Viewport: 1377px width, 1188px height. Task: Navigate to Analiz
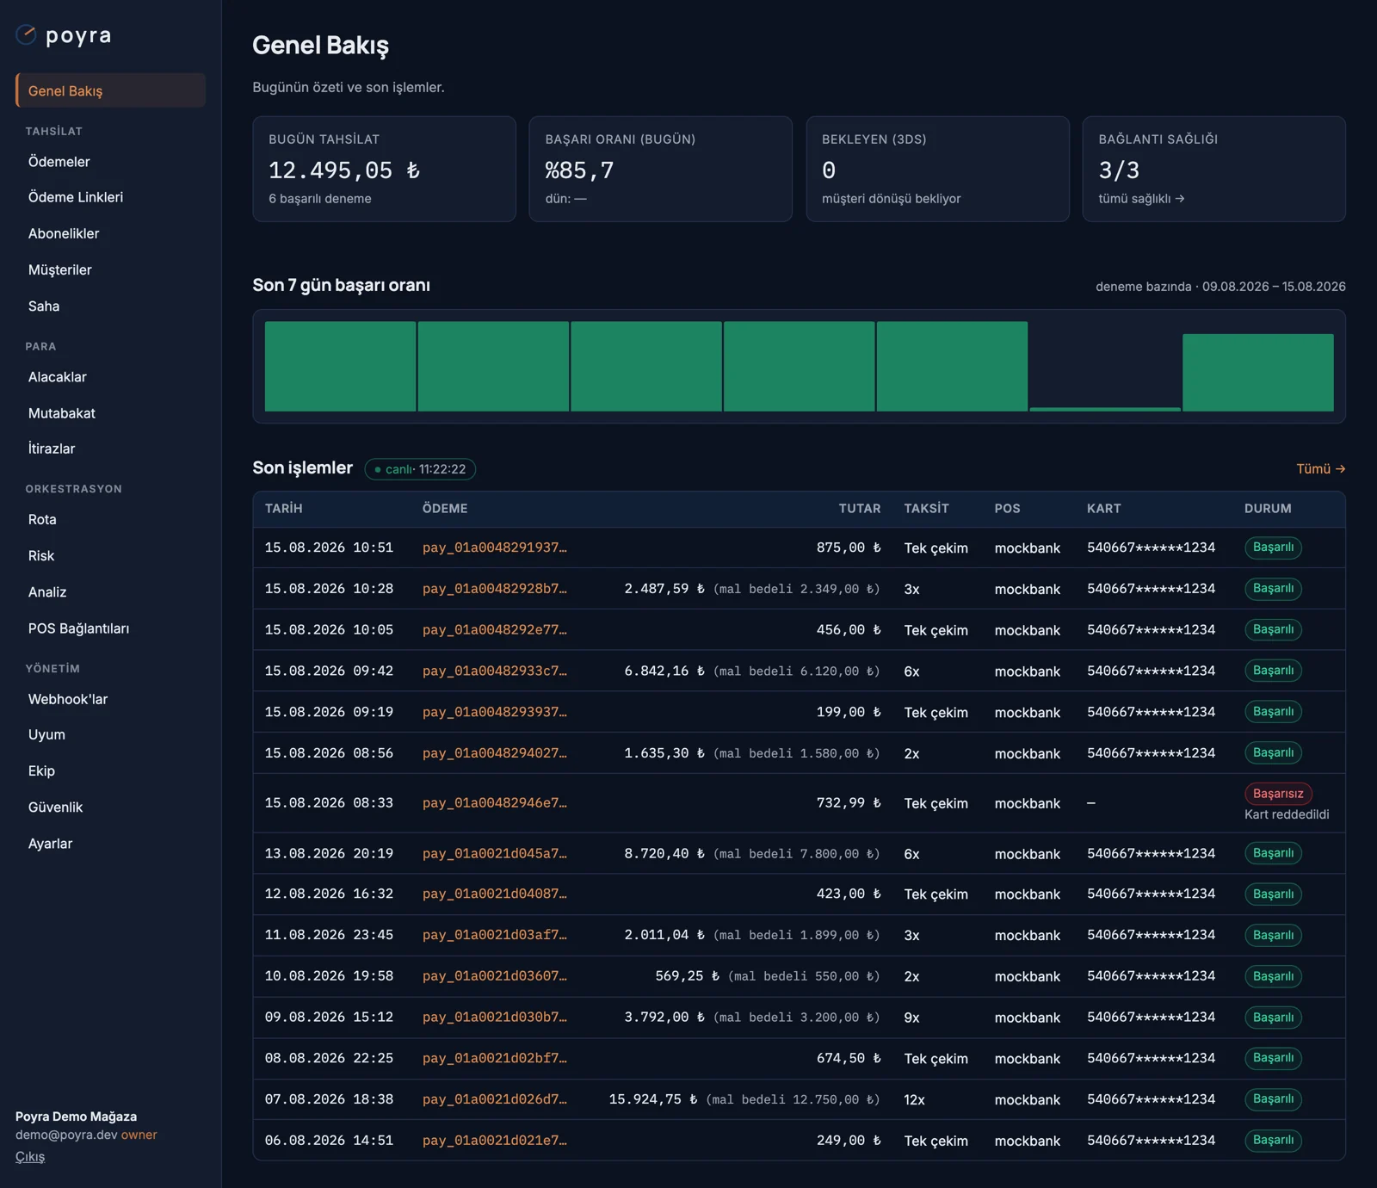click(x=47, y=591)
